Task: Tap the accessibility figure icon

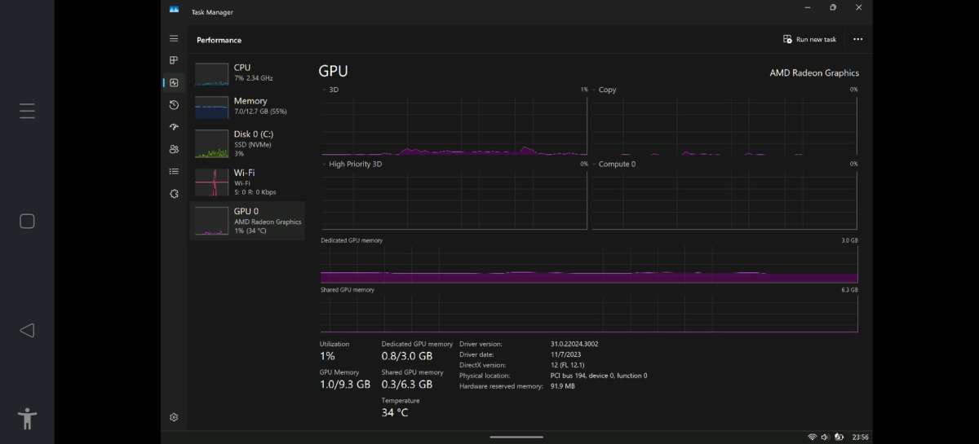Action: coord(28,418)
